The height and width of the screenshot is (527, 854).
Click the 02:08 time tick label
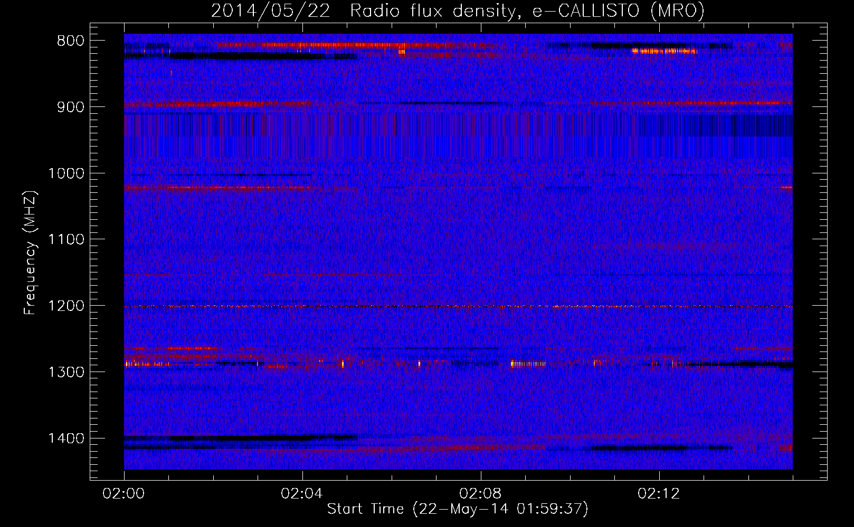click(480, 494)
